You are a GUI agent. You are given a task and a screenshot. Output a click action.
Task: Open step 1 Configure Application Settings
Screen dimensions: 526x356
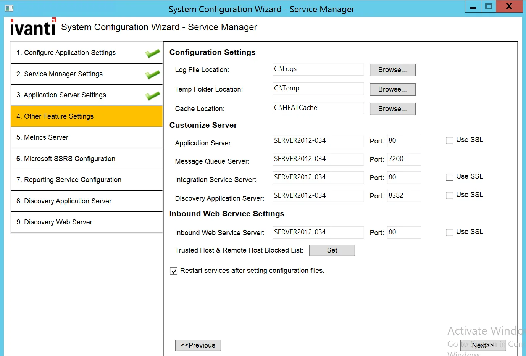coord(87,53)
